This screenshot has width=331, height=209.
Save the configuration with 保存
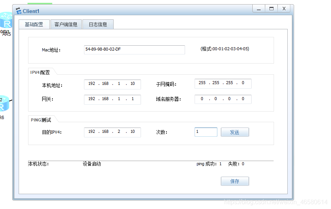(235, 181)
